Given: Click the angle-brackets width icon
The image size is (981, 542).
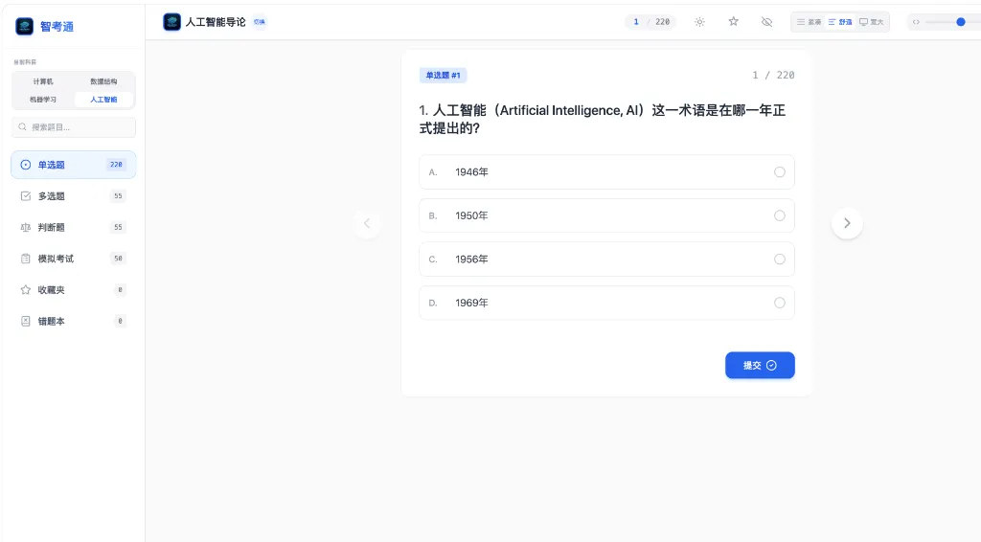Looking at the screenshot, I should point(916,22).
